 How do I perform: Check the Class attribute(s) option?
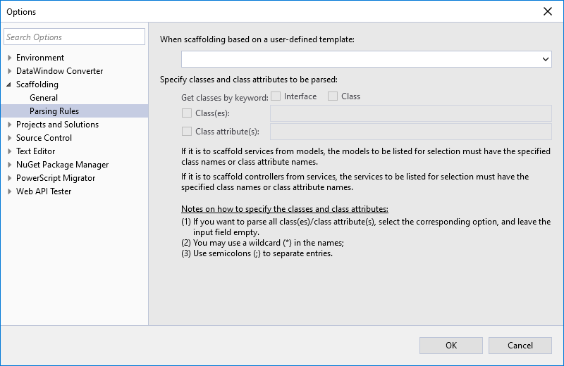point(187,132)
